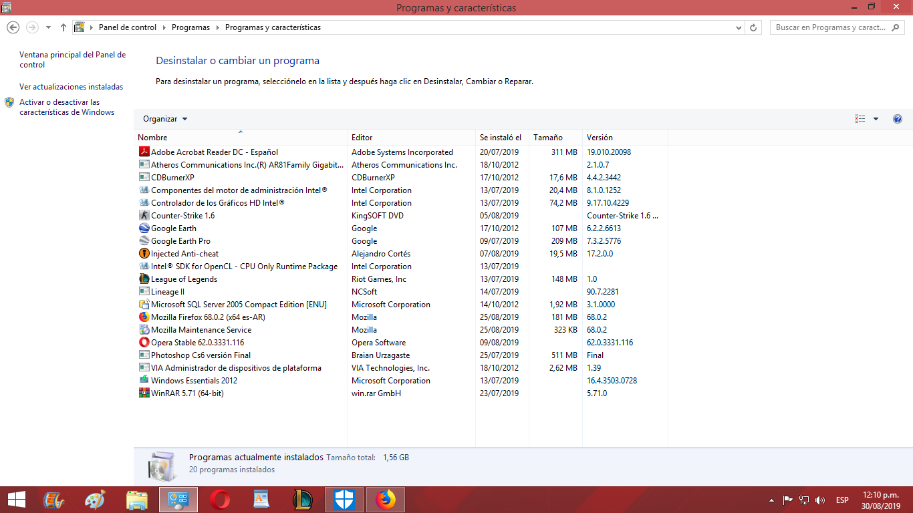The image size is (913, 513).
Task: Open Programas from the breadcrumb bar
Action: pyautogui.click(x=191, y=27)
